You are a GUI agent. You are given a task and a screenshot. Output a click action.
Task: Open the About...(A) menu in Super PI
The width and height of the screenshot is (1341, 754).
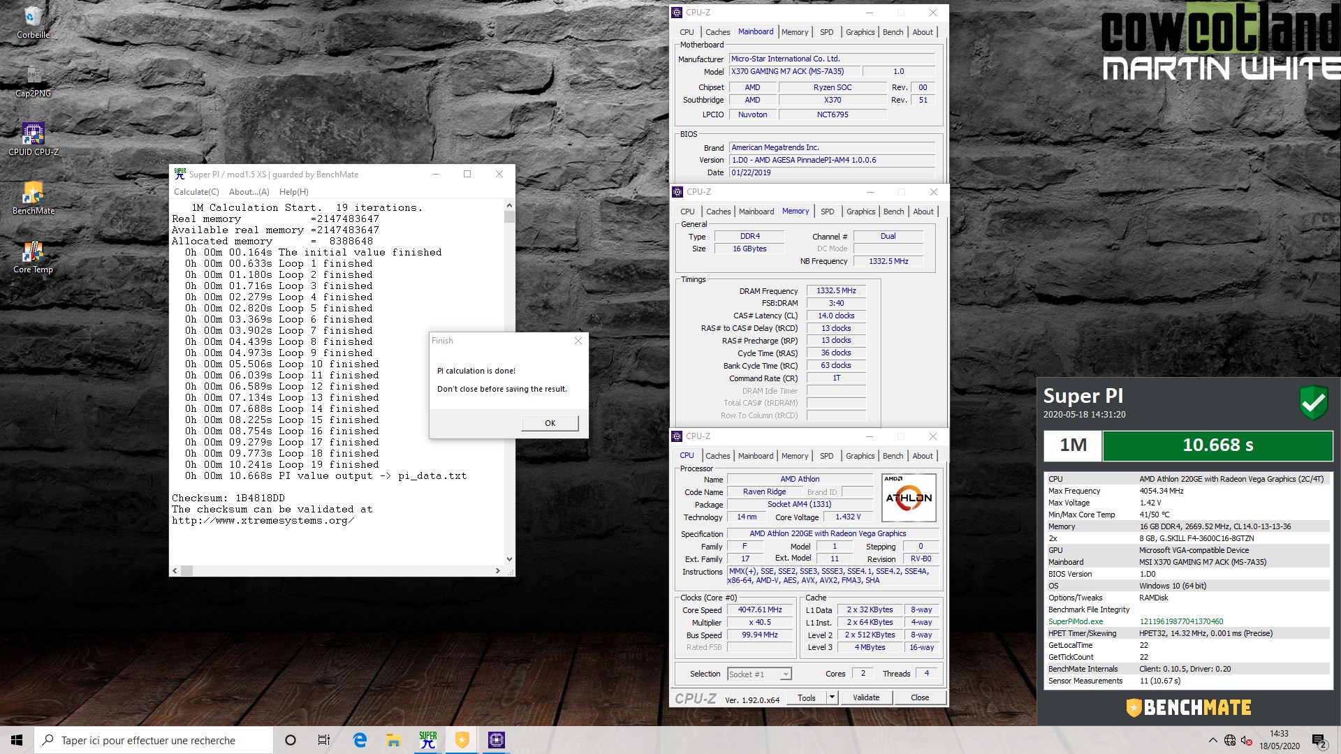(x=249, y=192)
